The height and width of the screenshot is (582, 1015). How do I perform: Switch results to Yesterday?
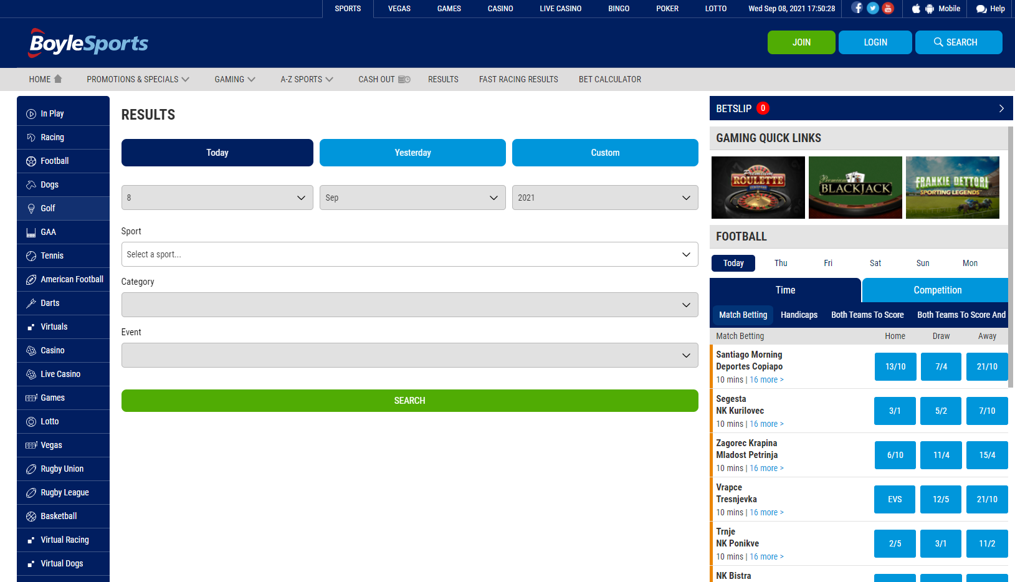tap(412, 153)
